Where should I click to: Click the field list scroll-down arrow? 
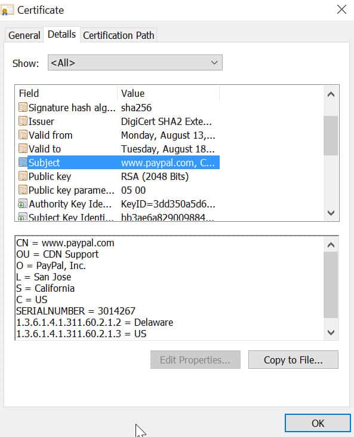point(331,213)
